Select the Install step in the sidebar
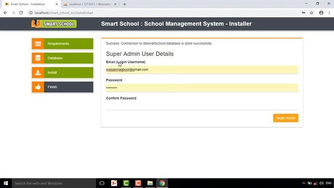 point(63,73)
